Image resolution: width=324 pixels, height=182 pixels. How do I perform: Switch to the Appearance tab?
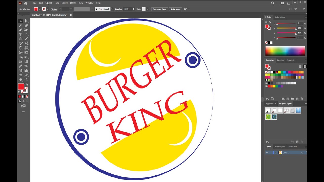pyautogui.click(x=271, y=103)
